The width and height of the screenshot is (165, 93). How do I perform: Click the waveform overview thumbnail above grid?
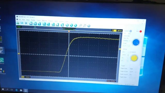[69, 29]
